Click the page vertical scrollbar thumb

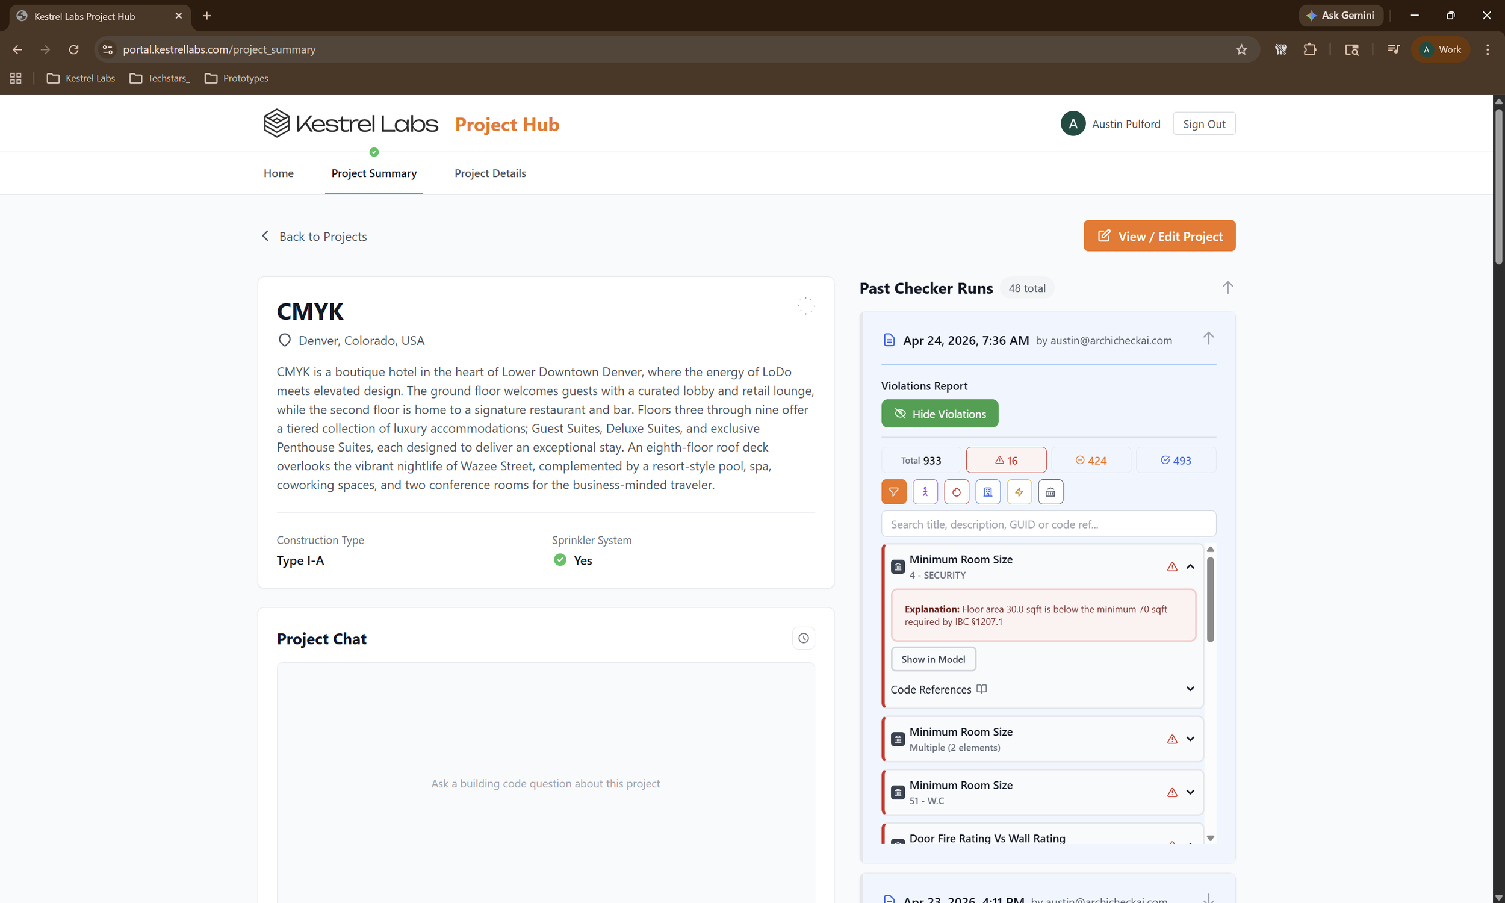[1498, 185]
